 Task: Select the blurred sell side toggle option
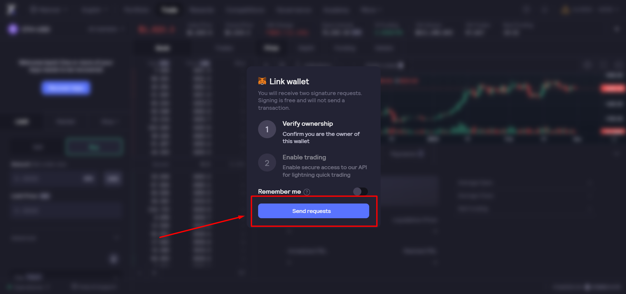(38, 147)
